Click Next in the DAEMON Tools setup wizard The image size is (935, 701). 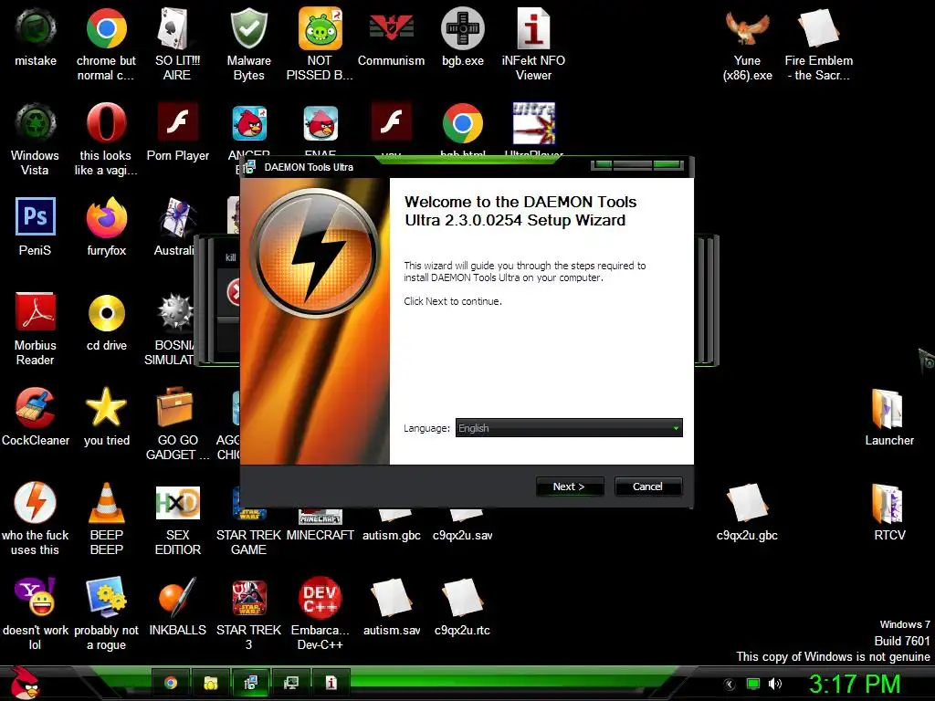570,487
